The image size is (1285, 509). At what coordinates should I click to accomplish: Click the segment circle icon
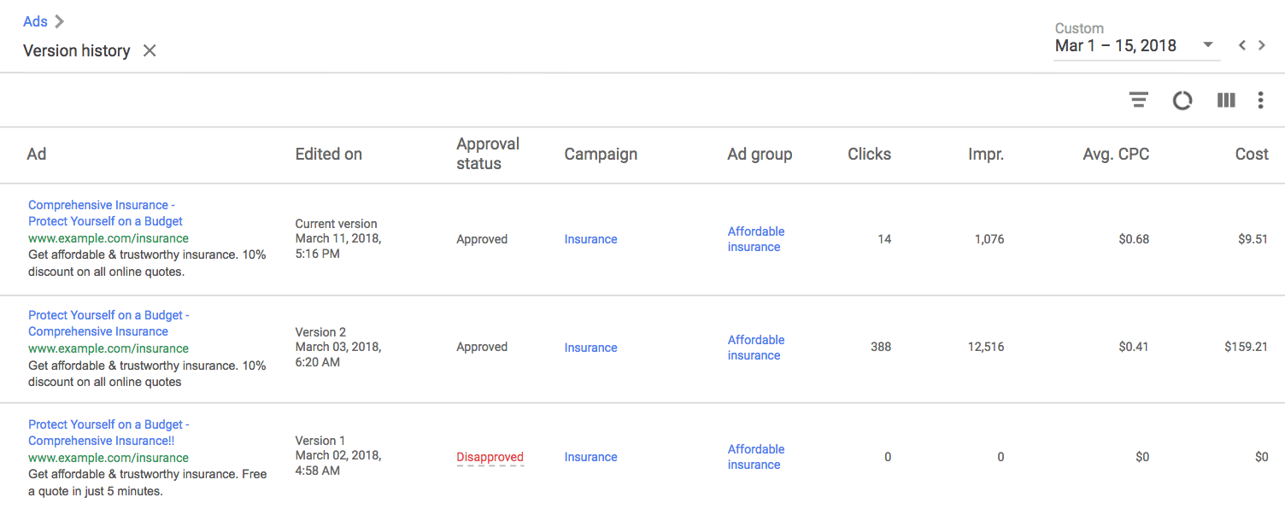tap(1182, 101)
